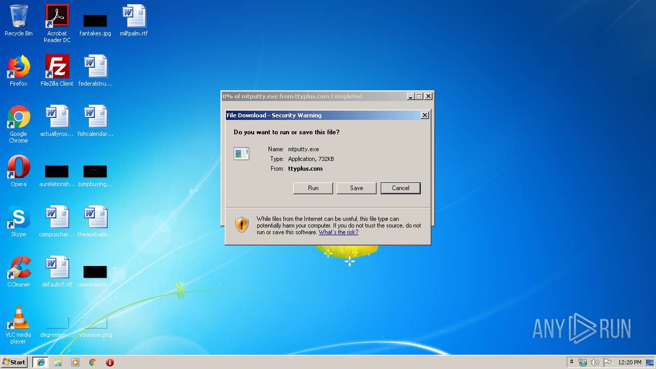Open network status tray icon
Screen dimensions: 656x369
click(583, 362)
